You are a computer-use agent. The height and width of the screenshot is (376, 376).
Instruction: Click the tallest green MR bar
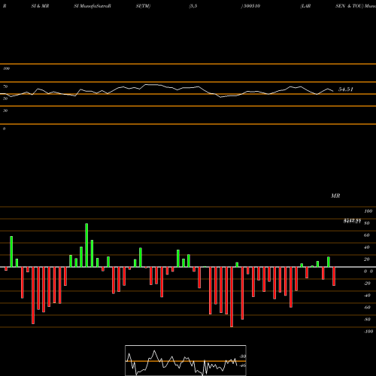coord(86,245)
